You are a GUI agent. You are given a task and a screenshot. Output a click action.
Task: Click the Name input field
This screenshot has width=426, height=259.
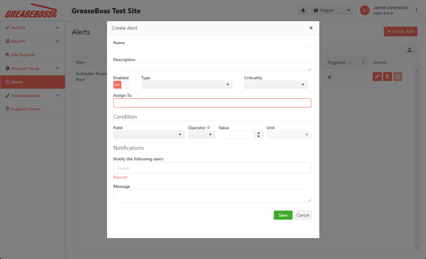(x=212, y=49)
